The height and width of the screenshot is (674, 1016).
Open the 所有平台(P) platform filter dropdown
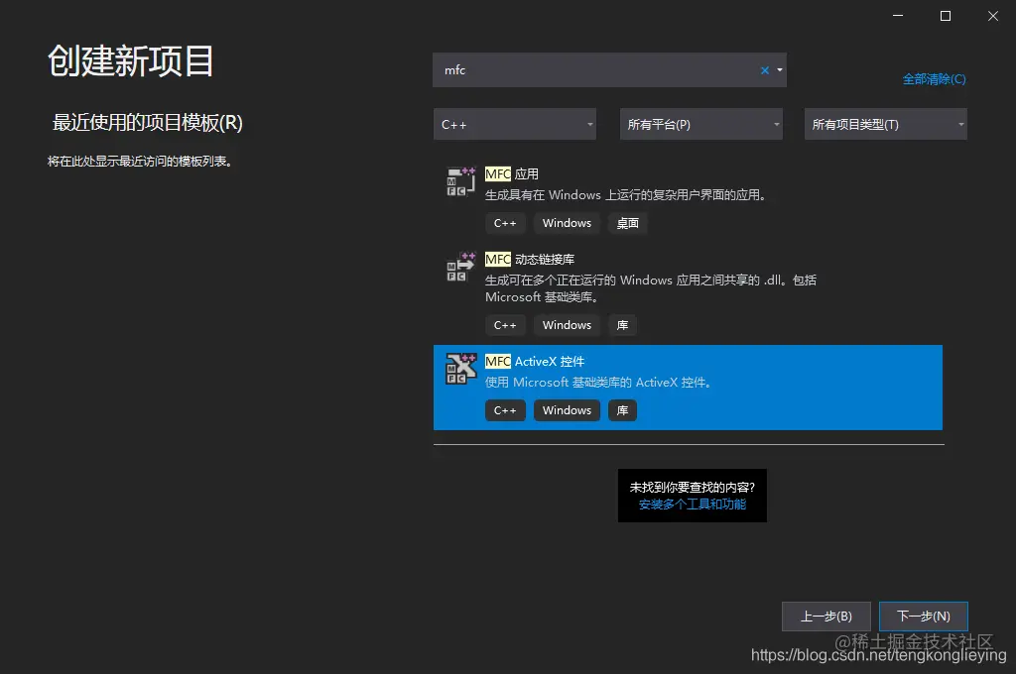(x=701, y=124)
